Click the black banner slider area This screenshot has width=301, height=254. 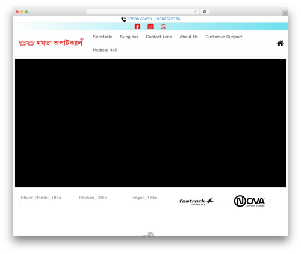(150, 123)
